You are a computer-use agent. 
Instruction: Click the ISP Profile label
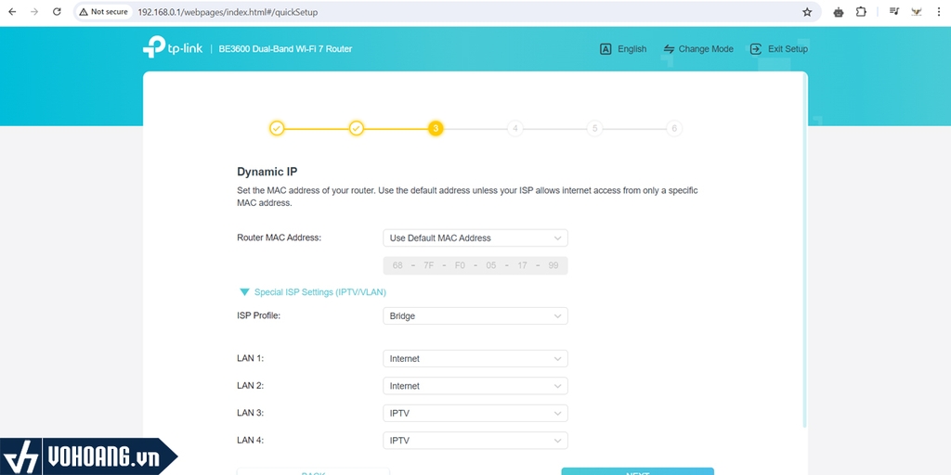click(x=258, y=315)
